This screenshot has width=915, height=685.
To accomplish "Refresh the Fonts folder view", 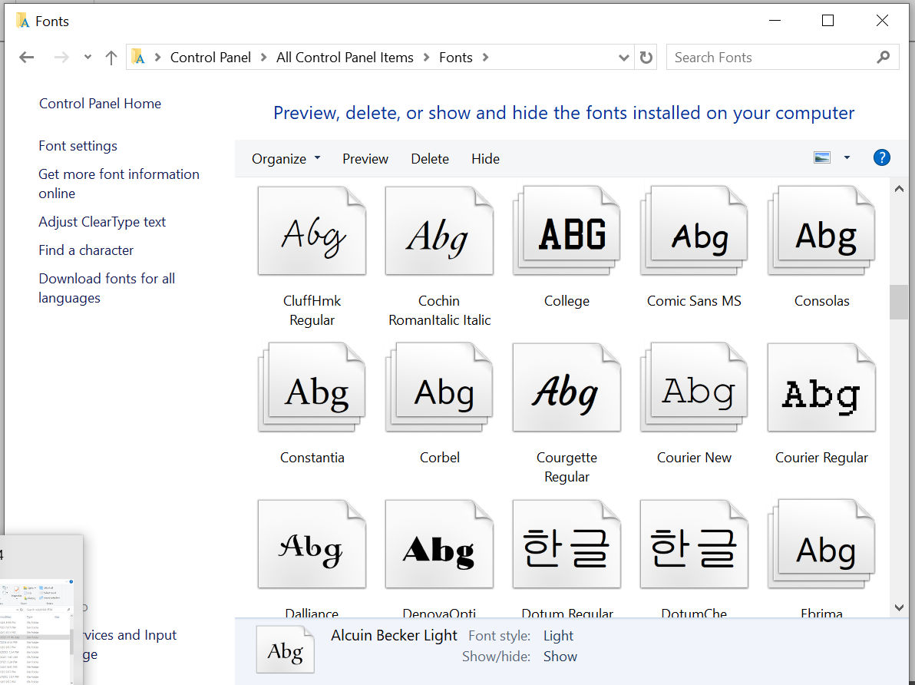I will click(x=646, y=58).
